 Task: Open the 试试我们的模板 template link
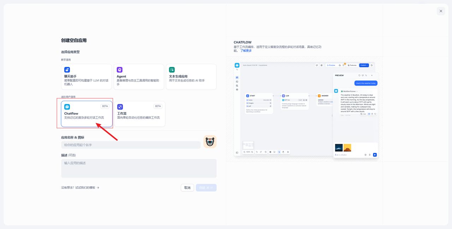80,188
